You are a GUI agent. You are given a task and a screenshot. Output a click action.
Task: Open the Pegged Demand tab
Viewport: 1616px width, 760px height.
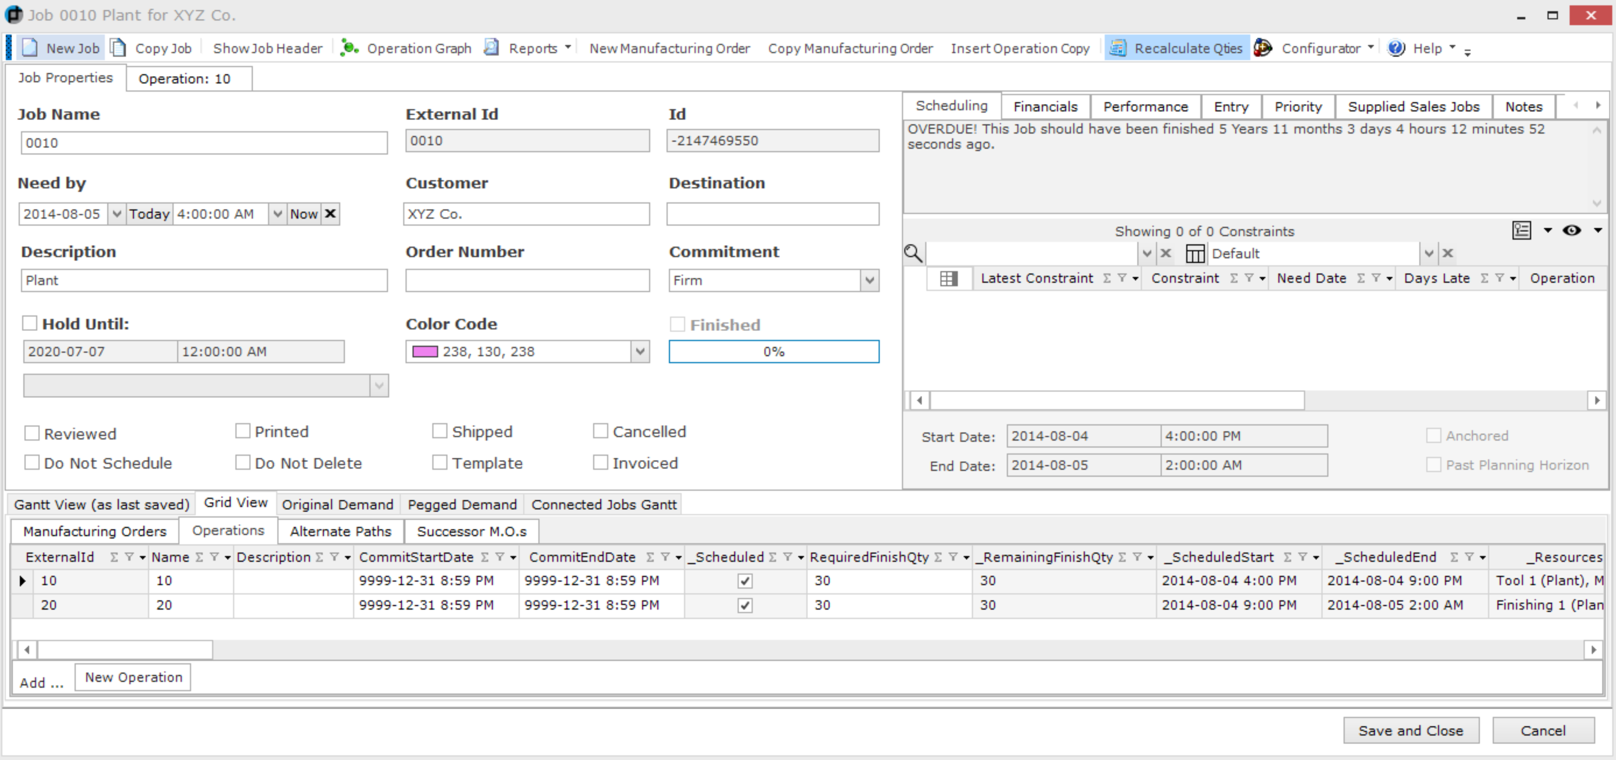(462, 504)
